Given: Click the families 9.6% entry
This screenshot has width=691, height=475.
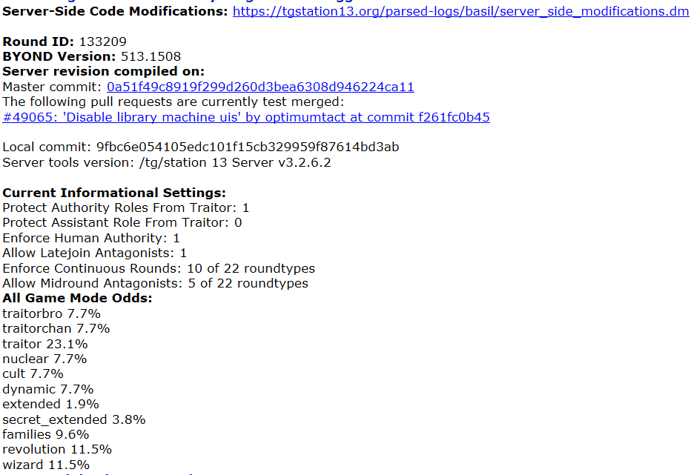Looking at the screenshot, I should (x=47, y=434).
